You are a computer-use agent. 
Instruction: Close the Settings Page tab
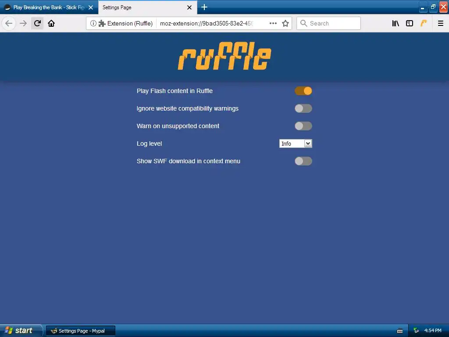point(189,7)
